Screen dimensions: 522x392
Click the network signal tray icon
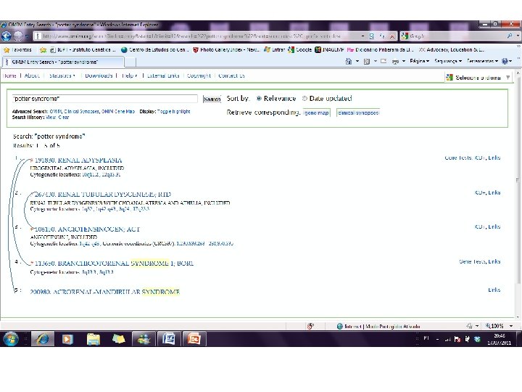point(448,339)
